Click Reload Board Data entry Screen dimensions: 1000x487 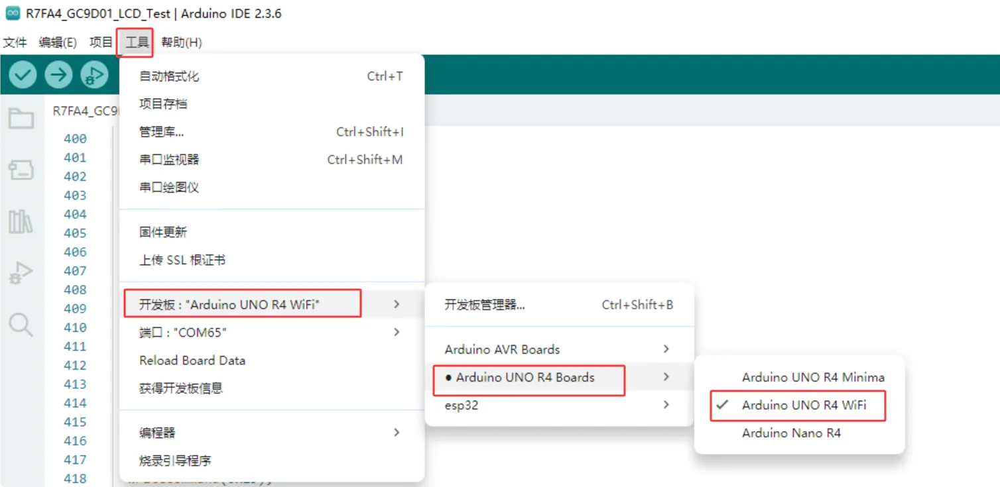(x=271, y=360)
